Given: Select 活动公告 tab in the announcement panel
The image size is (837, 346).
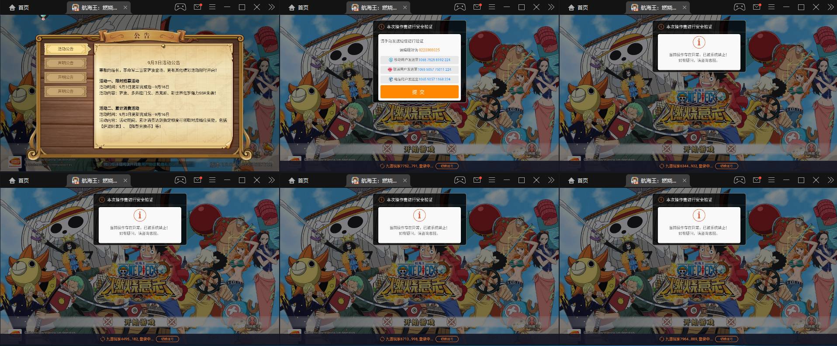Looking at the screenshot, I should click(66, 49).
